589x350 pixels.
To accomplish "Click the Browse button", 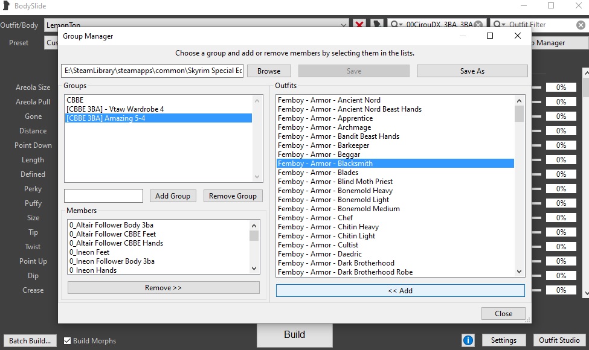I will (269, 71).
